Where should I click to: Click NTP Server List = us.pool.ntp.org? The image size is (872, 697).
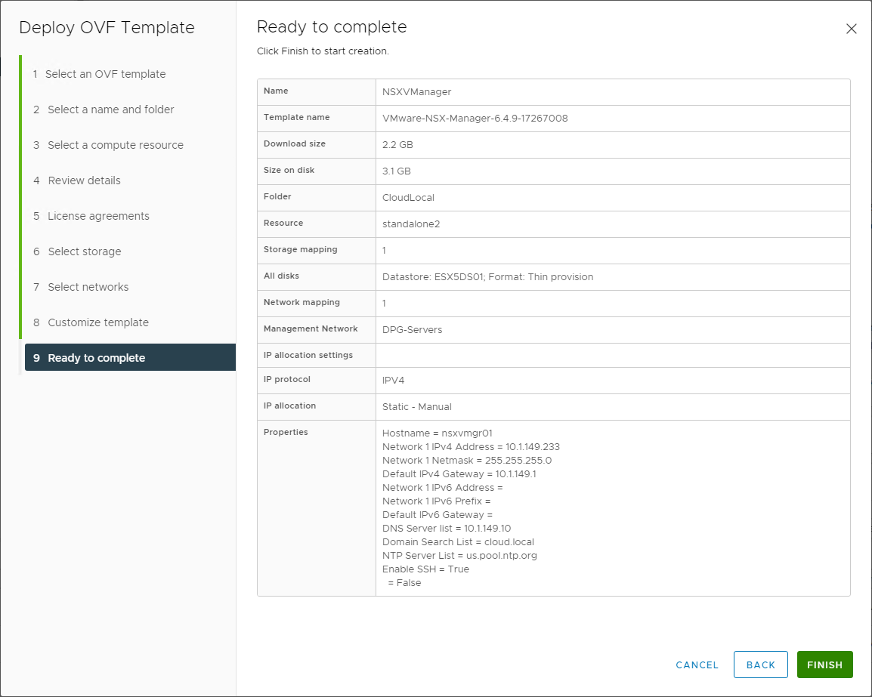(459, 556)
